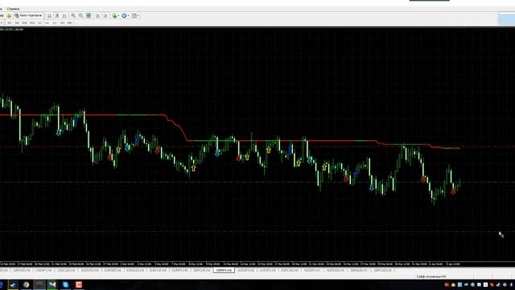The width and height of the screenshot is (515, 290).
Task: Select the M5 timeframe button
Action: [17, 23]
